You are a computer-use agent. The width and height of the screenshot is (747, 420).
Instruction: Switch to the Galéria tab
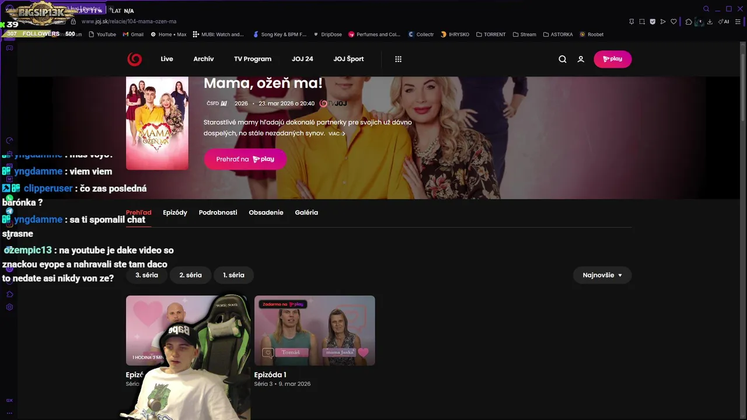tap(306, 212)
